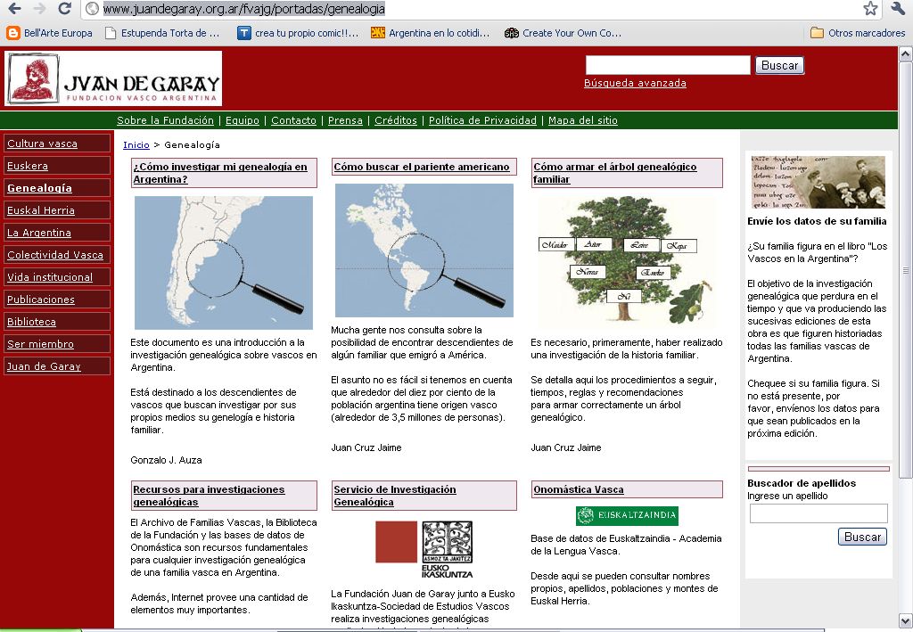Click the vertical scrollbar thumb
This screenshot has height=632, width=913.
coord(906,270)
